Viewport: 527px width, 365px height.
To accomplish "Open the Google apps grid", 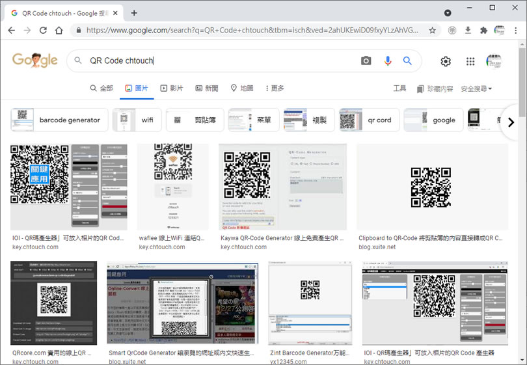I will click(x=470, y=62).
